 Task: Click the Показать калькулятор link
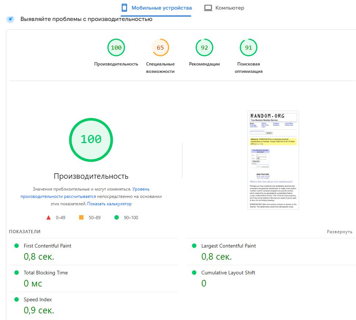[x=110, y=204]
